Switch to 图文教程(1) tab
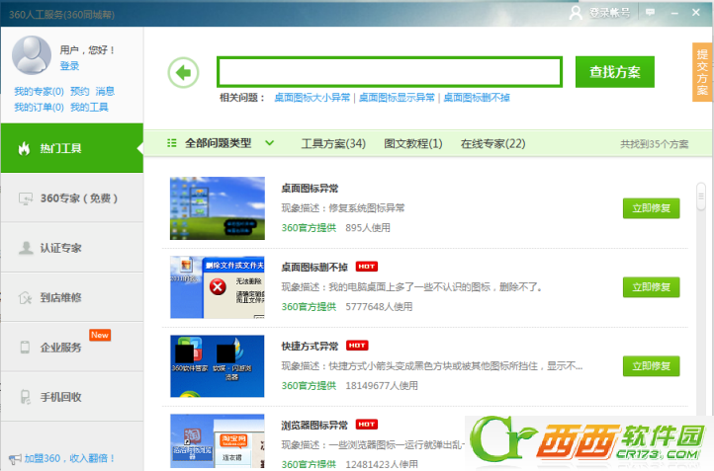The width and height of the screenshot is (714, 471). [412, 144]
